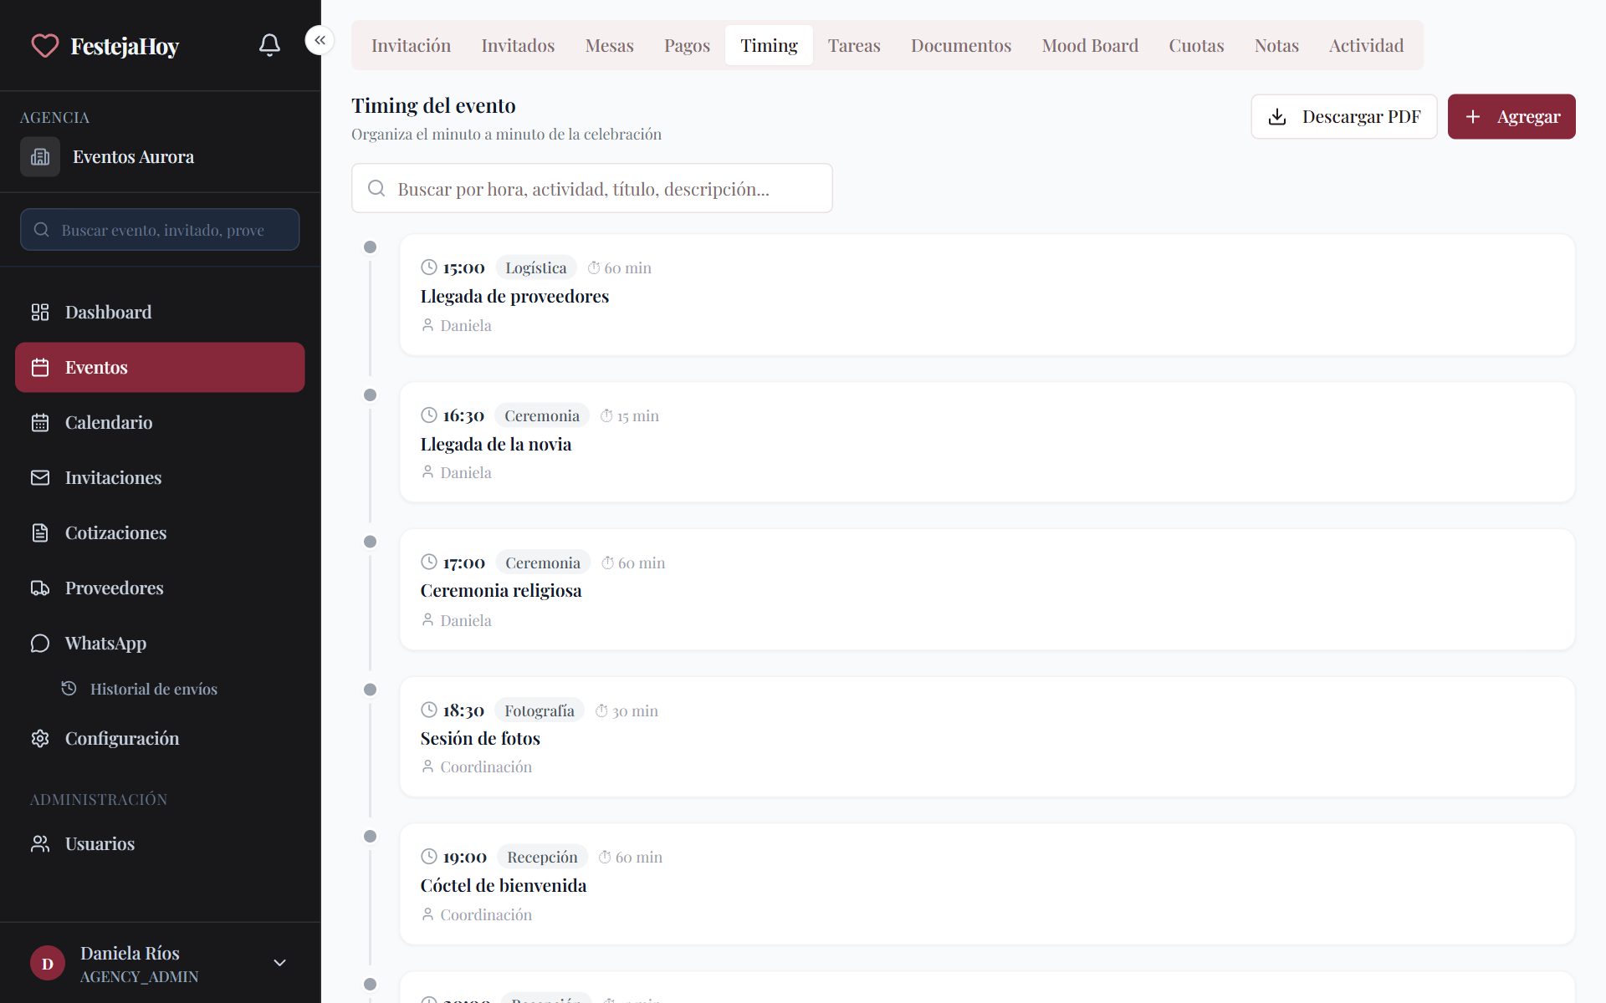1606x1003 pixels.
Task: Click the timeline dot for 19:00
Action: pyautogui.click(x=370, y=836)
